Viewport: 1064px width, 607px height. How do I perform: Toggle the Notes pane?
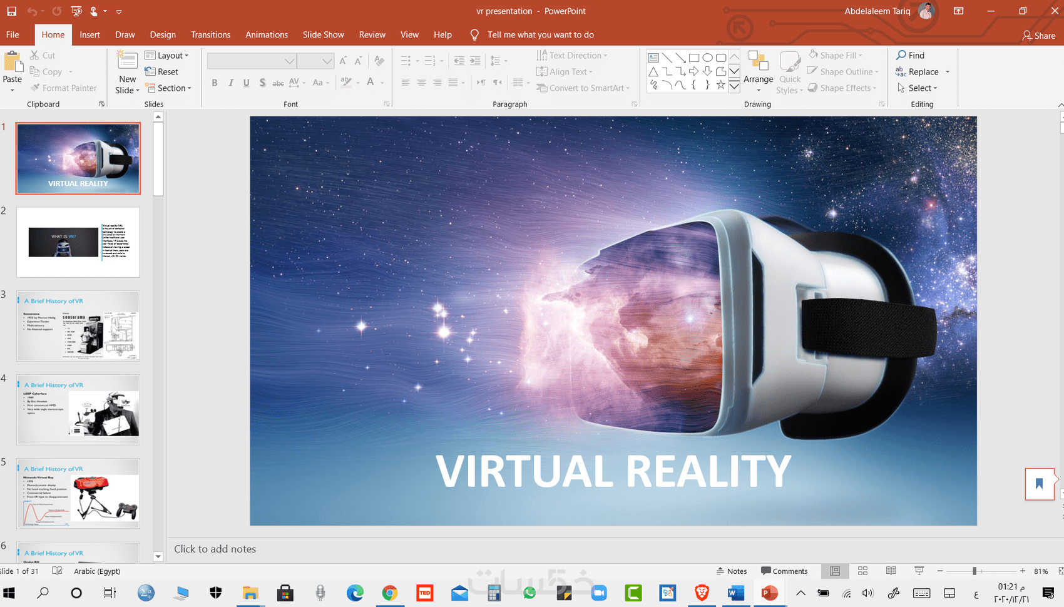(x=732, y=571)
